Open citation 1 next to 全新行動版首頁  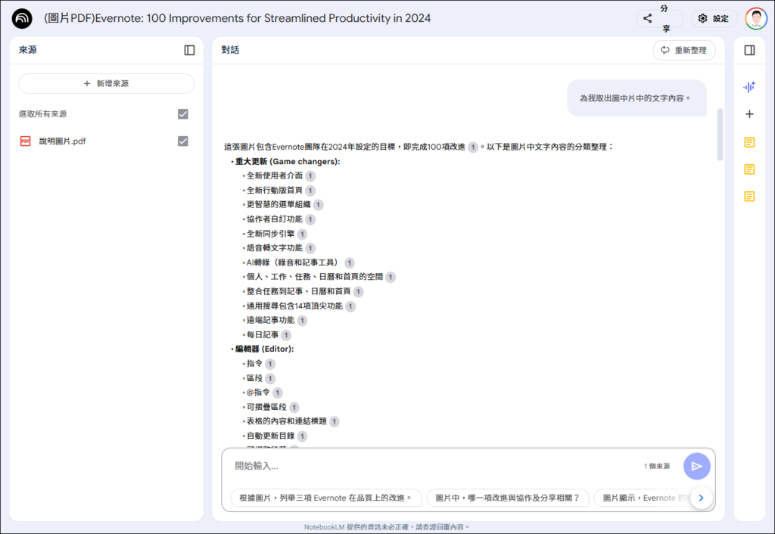pyautogui.click(x=310, y=191)
